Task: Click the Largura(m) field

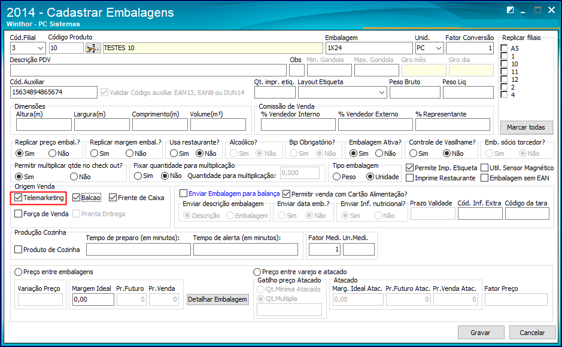Action: point(102,124)
